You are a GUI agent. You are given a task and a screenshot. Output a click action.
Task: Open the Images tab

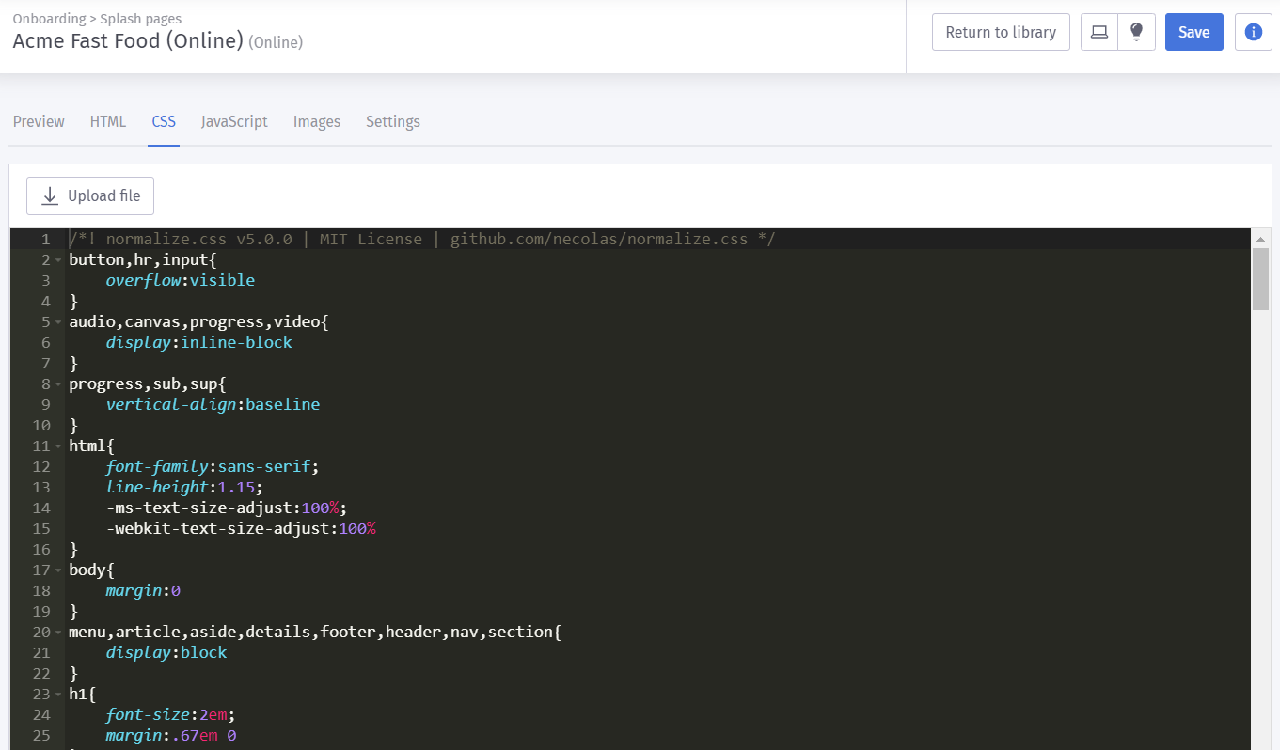[x=317, y=121]
